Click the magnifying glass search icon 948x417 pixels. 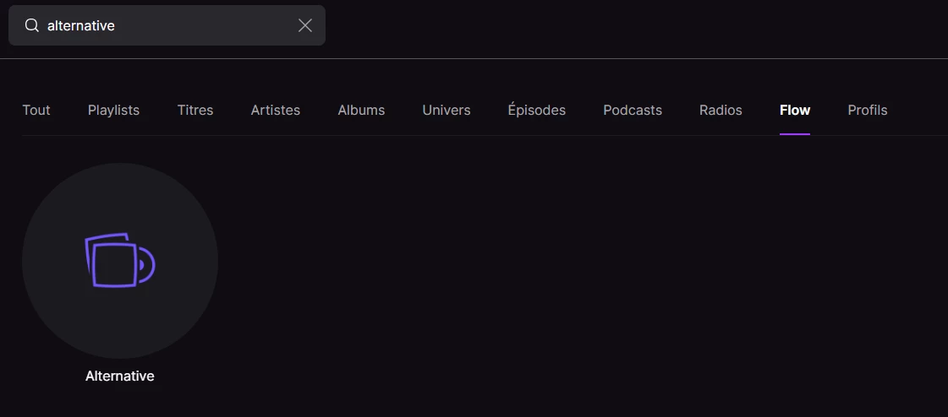click(x=32, y=25)
